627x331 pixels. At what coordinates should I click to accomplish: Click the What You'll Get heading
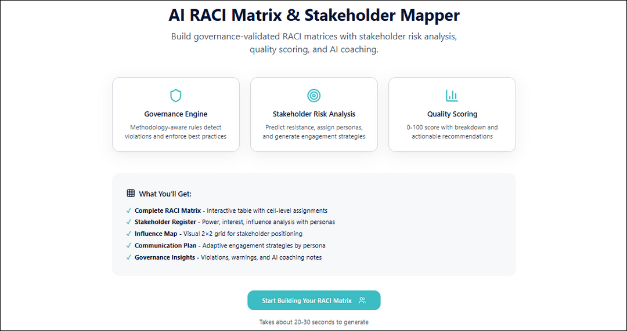point(165,194)
